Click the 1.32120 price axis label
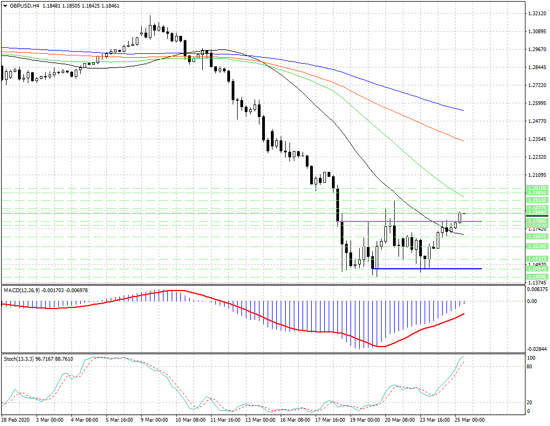Image resolution: width=550 pixels, height=426 pixels. click(537, 14)
